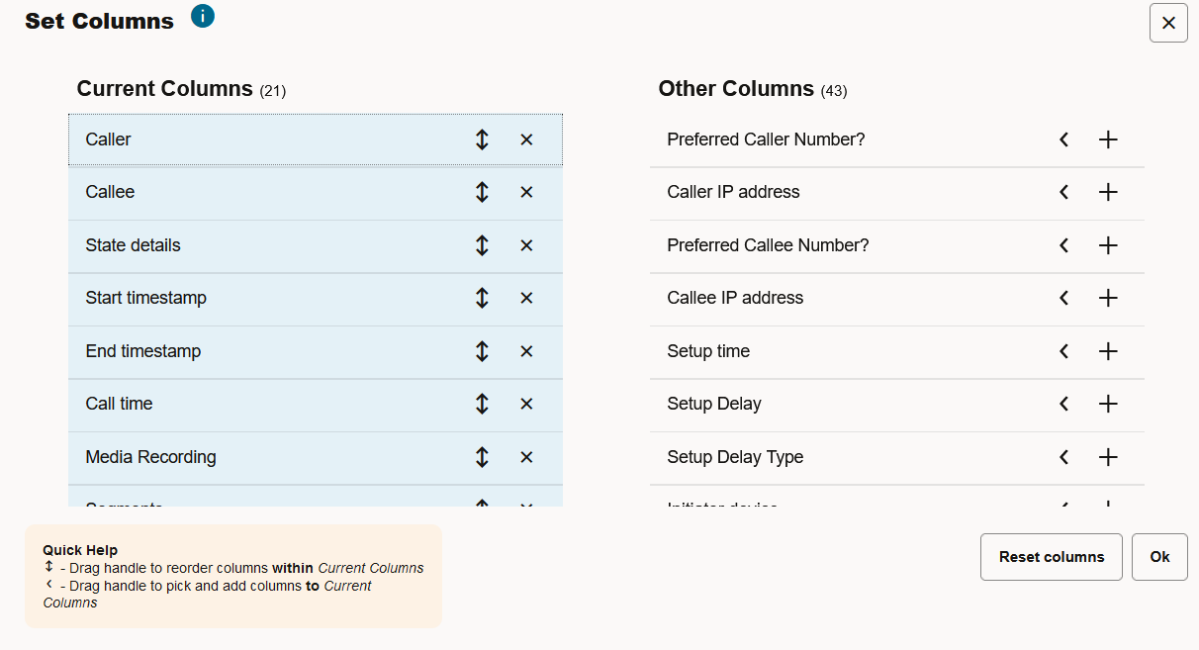Screen dimensions: 1199x650
Task: Close the Set Columns dialog
Action: 1168,23
